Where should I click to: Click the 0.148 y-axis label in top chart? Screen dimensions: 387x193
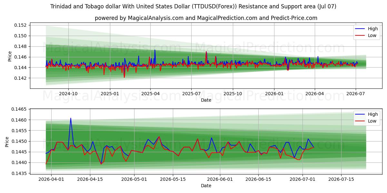point(21,46)
